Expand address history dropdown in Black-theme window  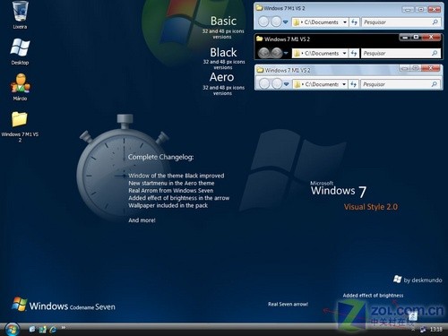coord(344,53)
